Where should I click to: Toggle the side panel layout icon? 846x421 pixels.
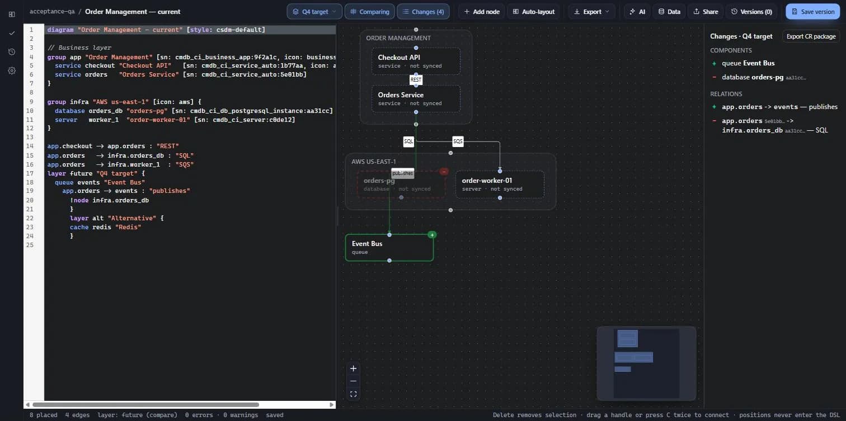(x=12, y=14)
